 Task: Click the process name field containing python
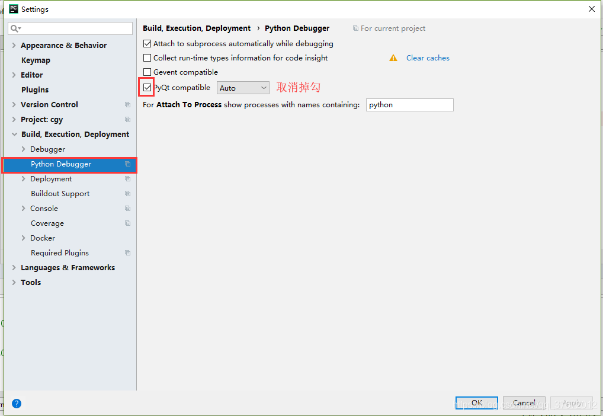click(x=410, y=105)
